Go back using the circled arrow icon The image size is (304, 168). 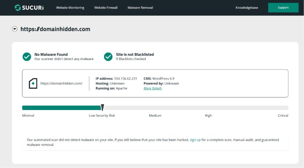(15, 29)
